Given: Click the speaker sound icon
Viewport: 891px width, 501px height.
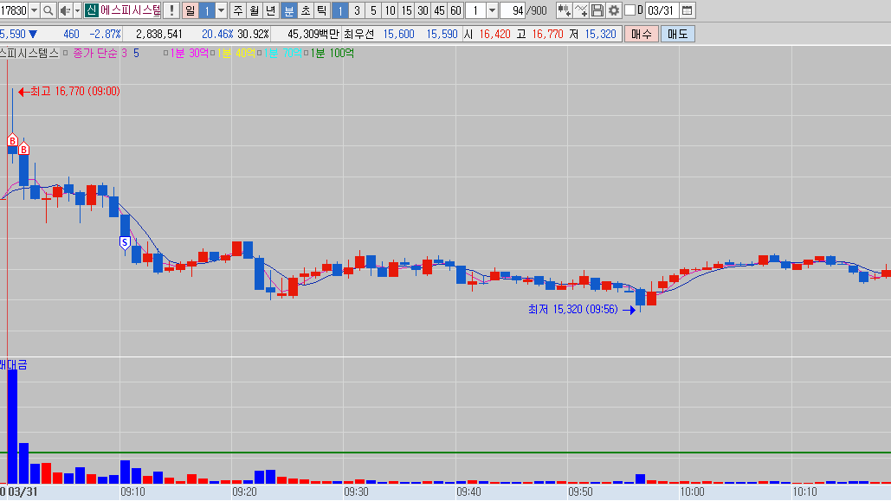Looking at the screenshot, I should pyautogui.click(x=64, y=10).
